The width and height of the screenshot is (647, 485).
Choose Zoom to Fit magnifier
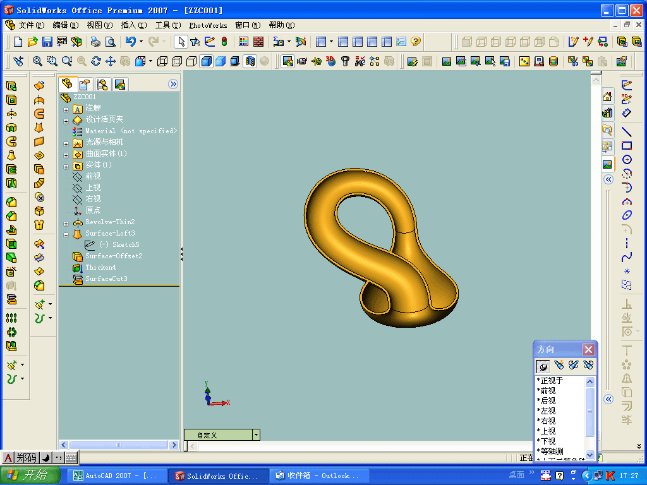37,61
